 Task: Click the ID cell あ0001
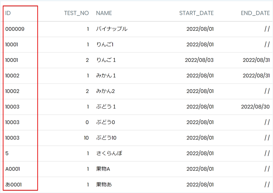[13, 185]
